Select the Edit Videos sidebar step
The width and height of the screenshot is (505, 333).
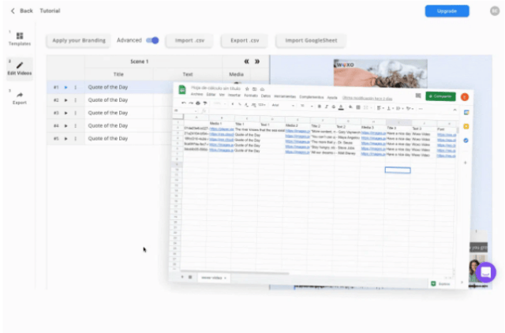pyautogui.click(x=20, y=69)
